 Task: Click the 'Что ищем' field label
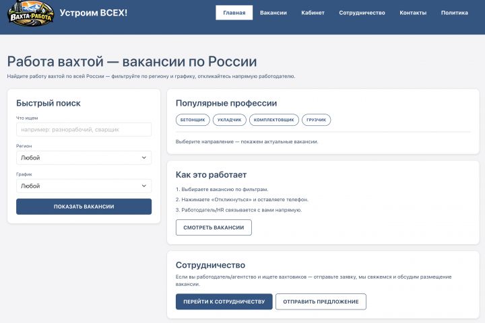tap(27, 118)
